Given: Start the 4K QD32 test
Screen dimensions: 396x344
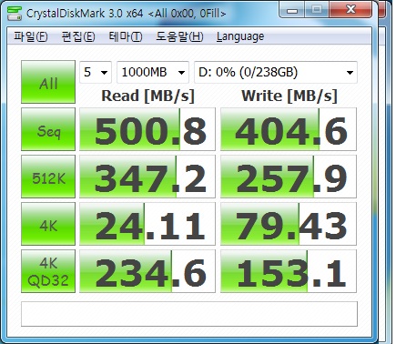Looking at the screenshot, I should 48,271.
